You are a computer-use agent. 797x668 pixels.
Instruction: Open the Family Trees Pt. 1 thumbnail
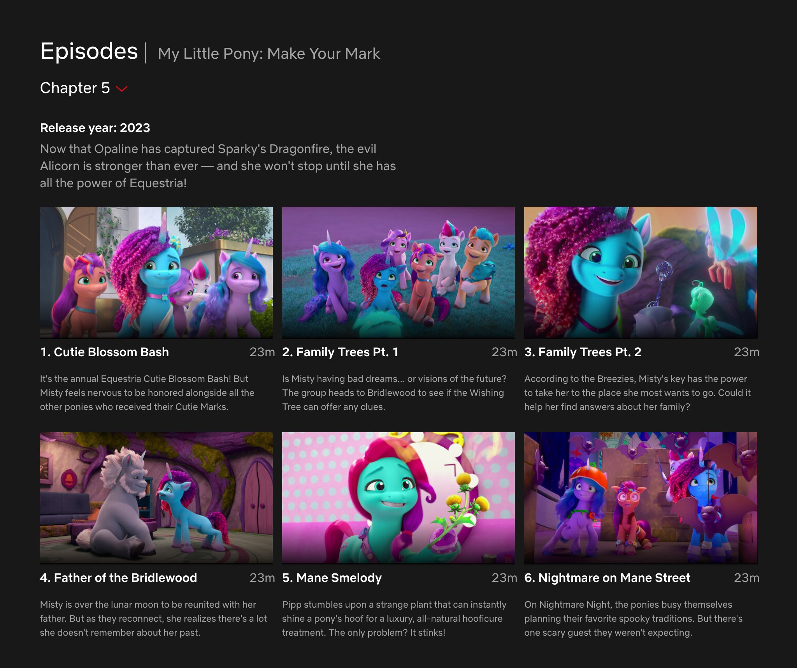point(398,272)
